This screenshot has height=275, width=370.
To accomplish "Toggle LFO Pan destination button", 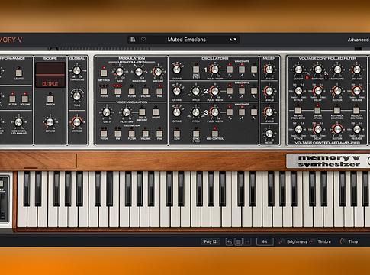I will coord(159,91).
